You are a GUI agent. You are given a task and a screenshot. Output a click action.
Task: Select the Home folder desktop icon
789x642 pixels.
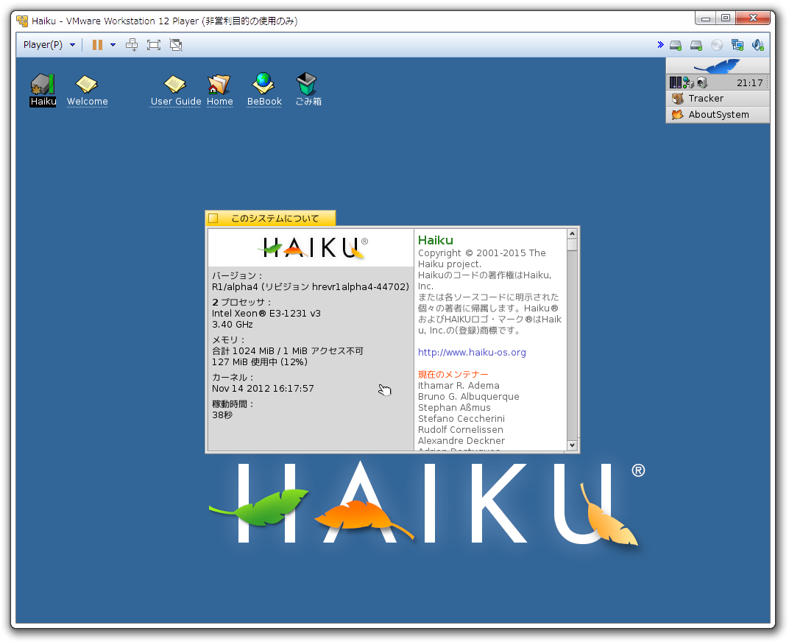tap(220, 90)
